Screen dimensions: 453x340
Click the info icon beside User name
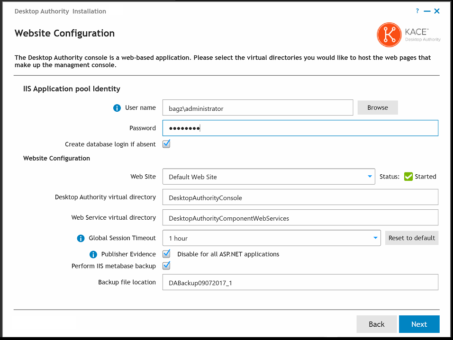coord(118,108)
